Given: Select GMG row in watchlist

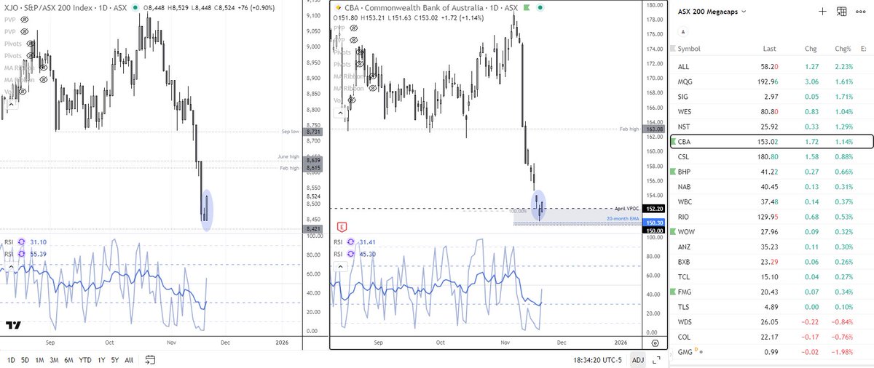Looking at the screenshot, I should click(x=771, y=351).
